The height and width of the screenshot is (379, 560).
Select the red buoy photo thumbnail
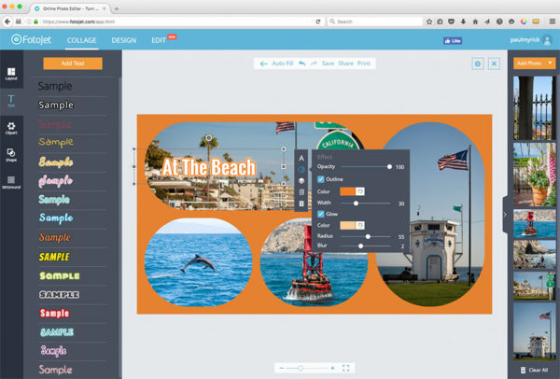(x=534, y=224)
